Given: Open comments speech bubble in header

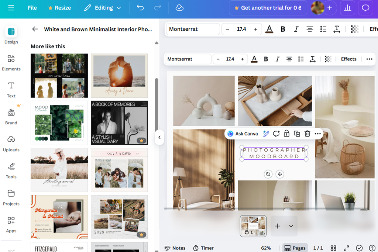Looking at the screenshot, I should click(365, 8).
